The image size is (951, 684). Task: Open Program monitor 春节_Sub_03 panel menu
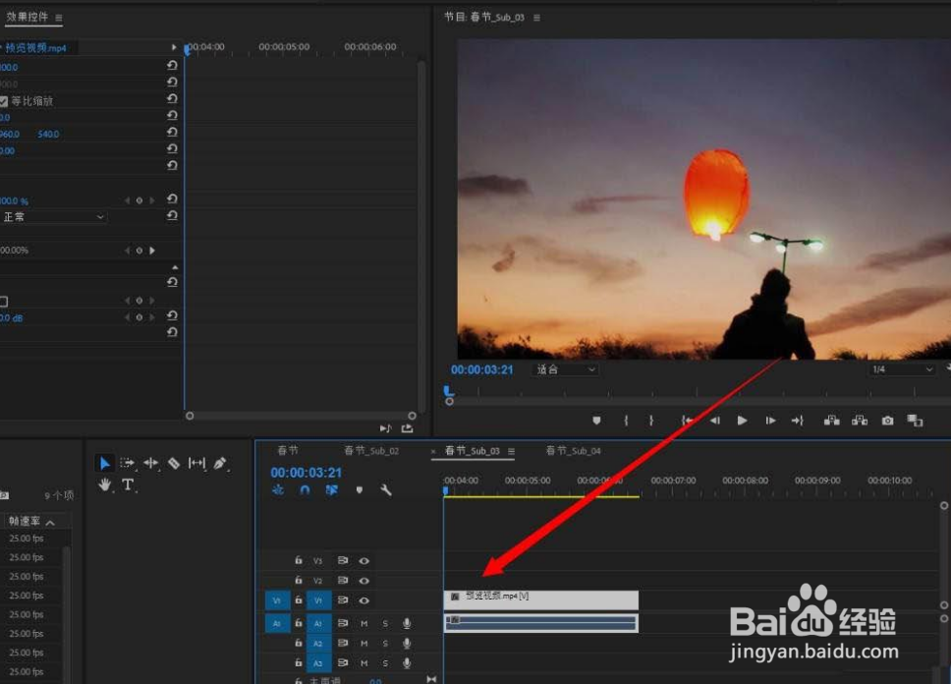[536, 18]
